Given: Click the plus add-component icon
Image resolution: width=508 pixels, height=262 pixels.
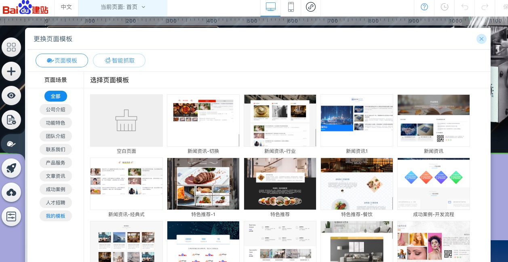Looking at the screenshot, I should click(x=11, y=72).
